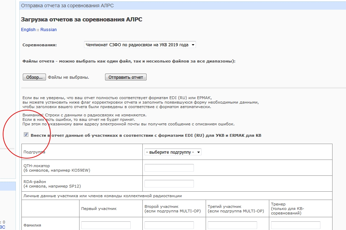Click Фамилия field for Второй участник
This screenshot has width=346, height=230.
coord(169,225)
